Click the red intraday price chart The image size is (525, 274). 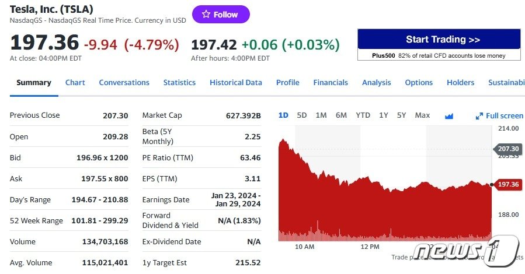click(x=385, y=210)
